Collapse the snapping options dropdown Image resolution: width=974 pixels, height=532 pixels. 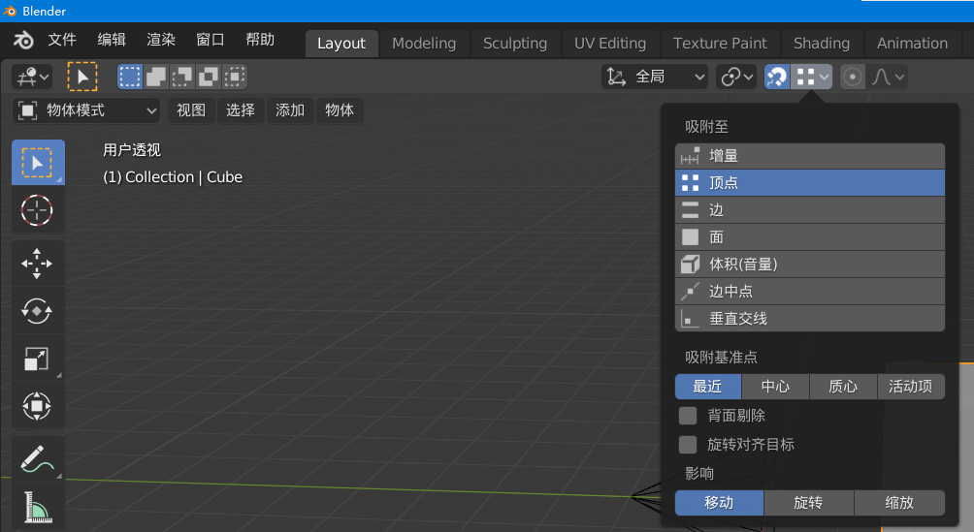[x=811, y=77]
